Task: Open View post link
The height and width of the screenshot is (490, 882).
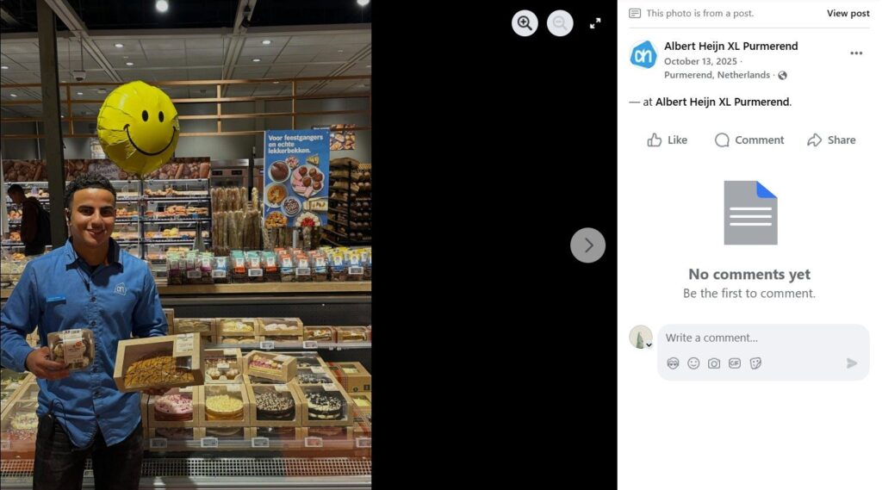Action: click(848, 13)
